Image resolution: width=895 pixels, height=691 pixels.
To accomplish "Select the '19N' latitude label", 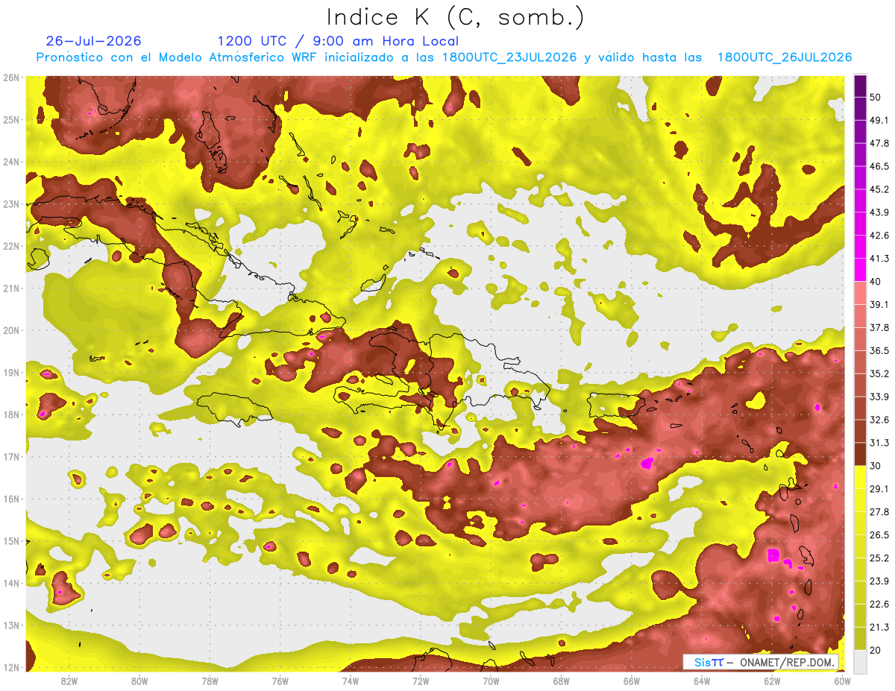I will coord(10,372).
